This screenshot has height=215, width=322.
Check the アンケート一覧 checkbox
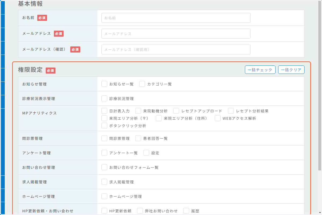pyautogui.click(x=104, y=153)
